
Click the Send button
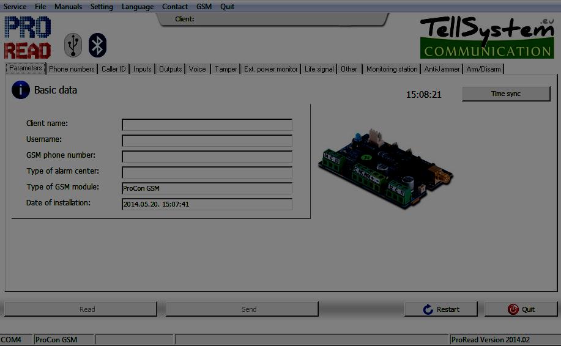click(242, 309)
